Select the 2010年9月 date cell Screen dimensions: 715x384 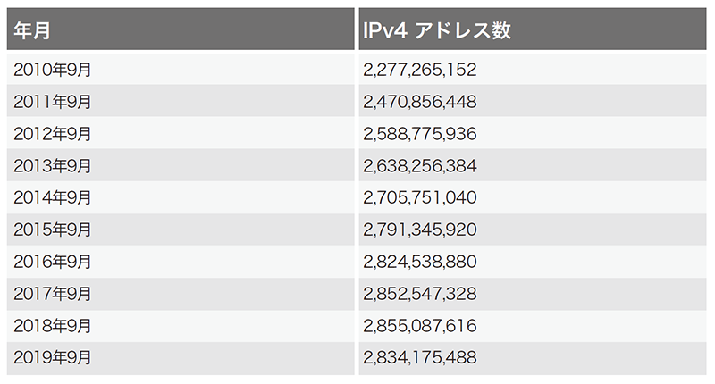[x=53, y=70]
